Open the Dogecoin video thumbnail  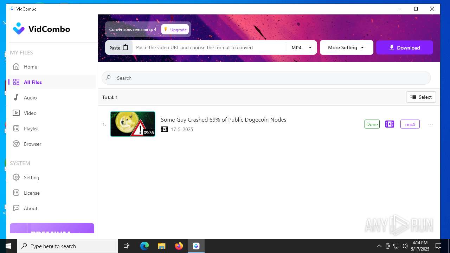(133, 124)
